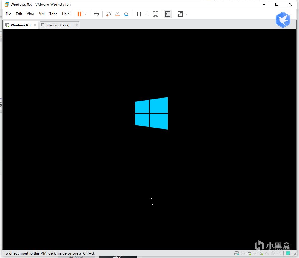Open the snapshot manager

[x=126, y=14]
